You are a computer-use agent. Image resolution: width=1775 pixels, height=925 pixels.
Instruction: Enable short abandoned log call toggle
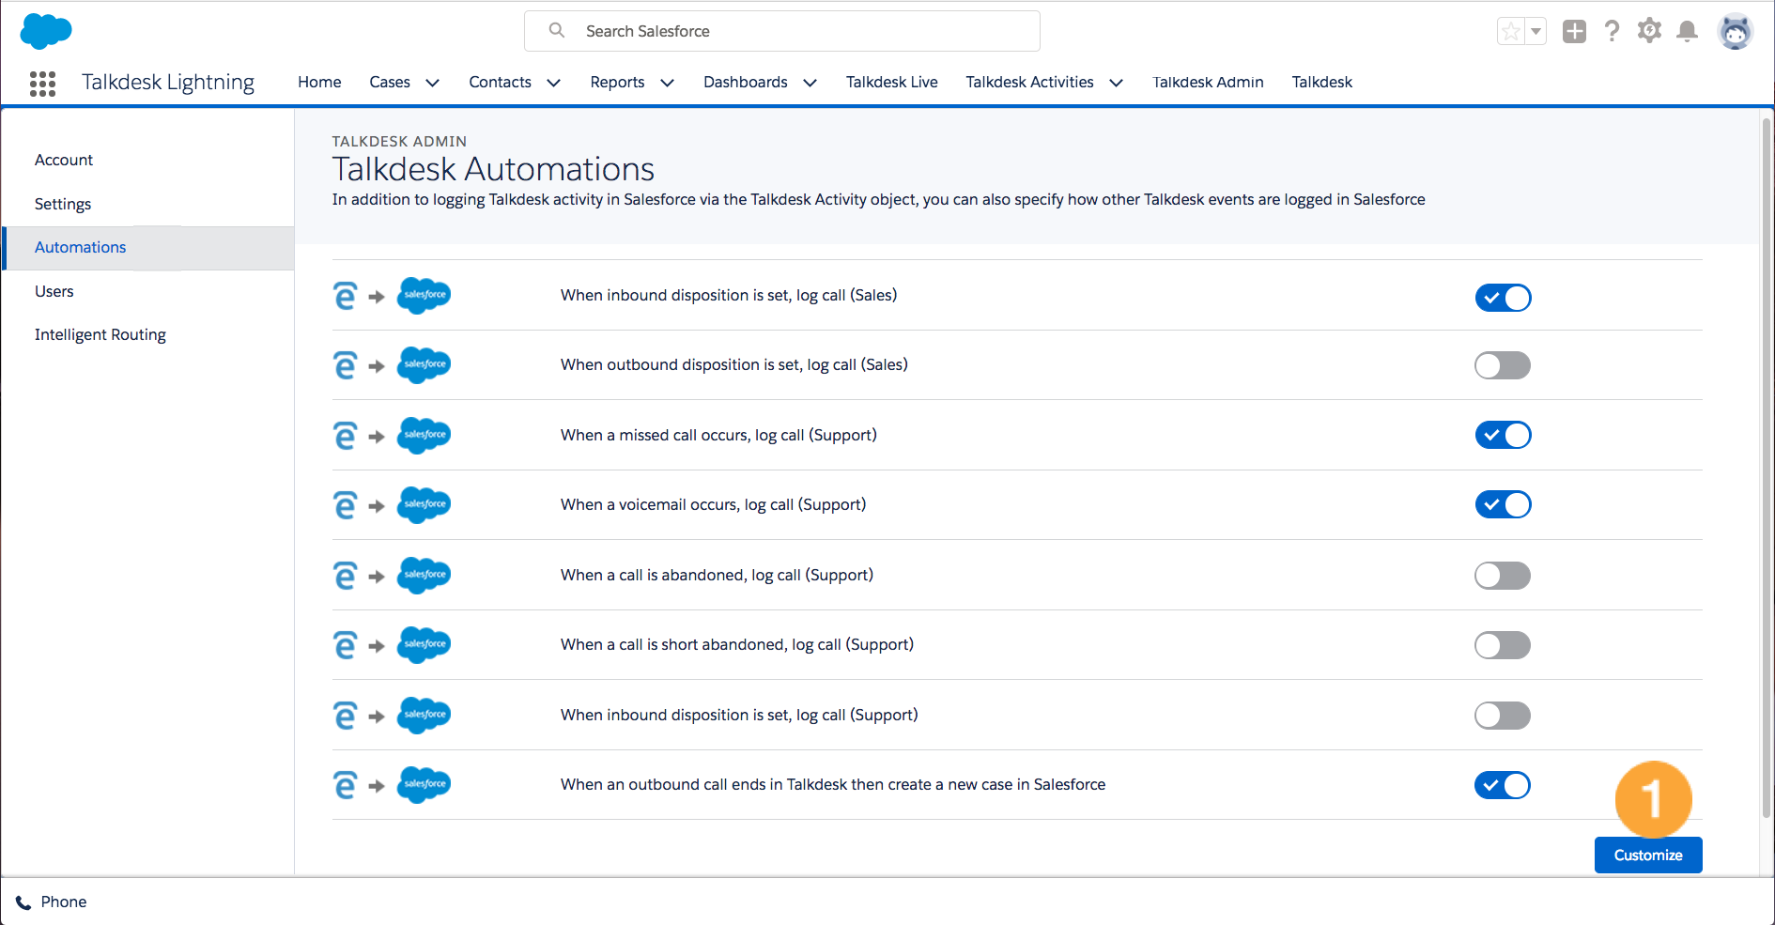point(1503,645)
